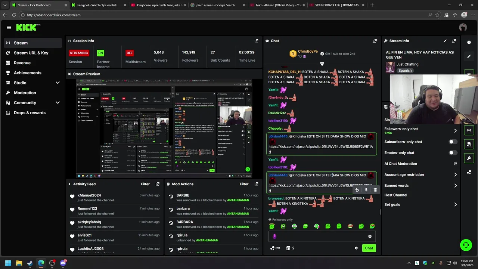Pop out the Mod Actions panel

[256, 184]
